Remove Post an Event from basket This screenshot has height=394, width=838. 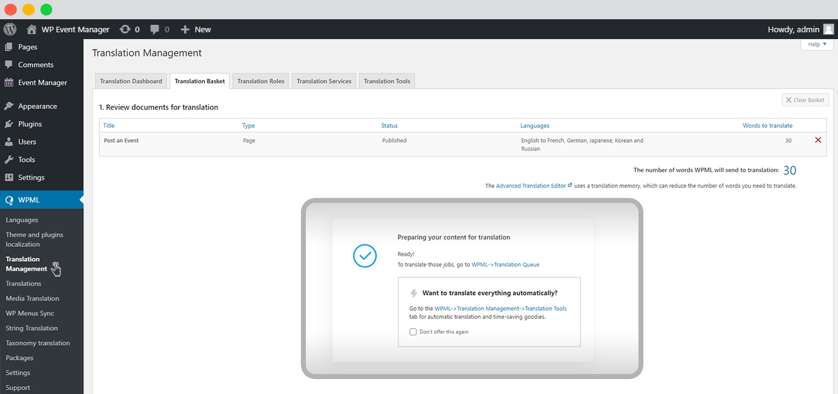[x=818, y=140]
